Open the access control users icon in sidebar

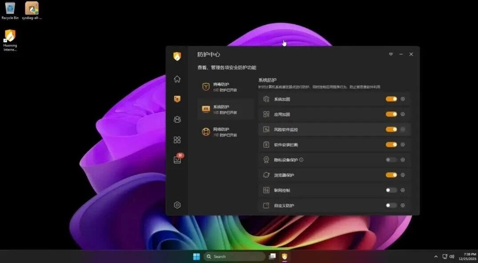coord(177,120)
